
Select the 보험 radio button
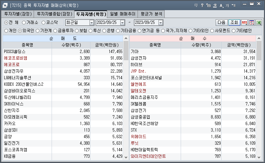pyautogui.click(x=77, y=31)
